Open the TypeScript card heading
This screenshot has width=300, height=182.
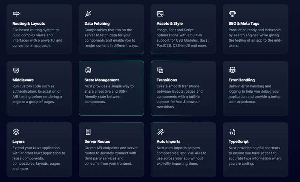pos(238,141)
